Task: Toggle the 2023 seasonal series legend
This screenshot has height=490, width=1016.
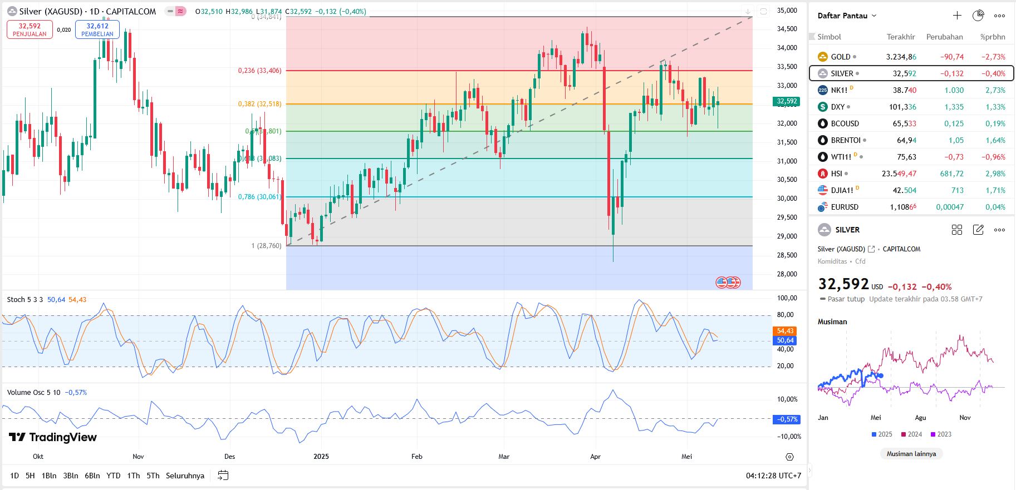Action: pos(941,434)
